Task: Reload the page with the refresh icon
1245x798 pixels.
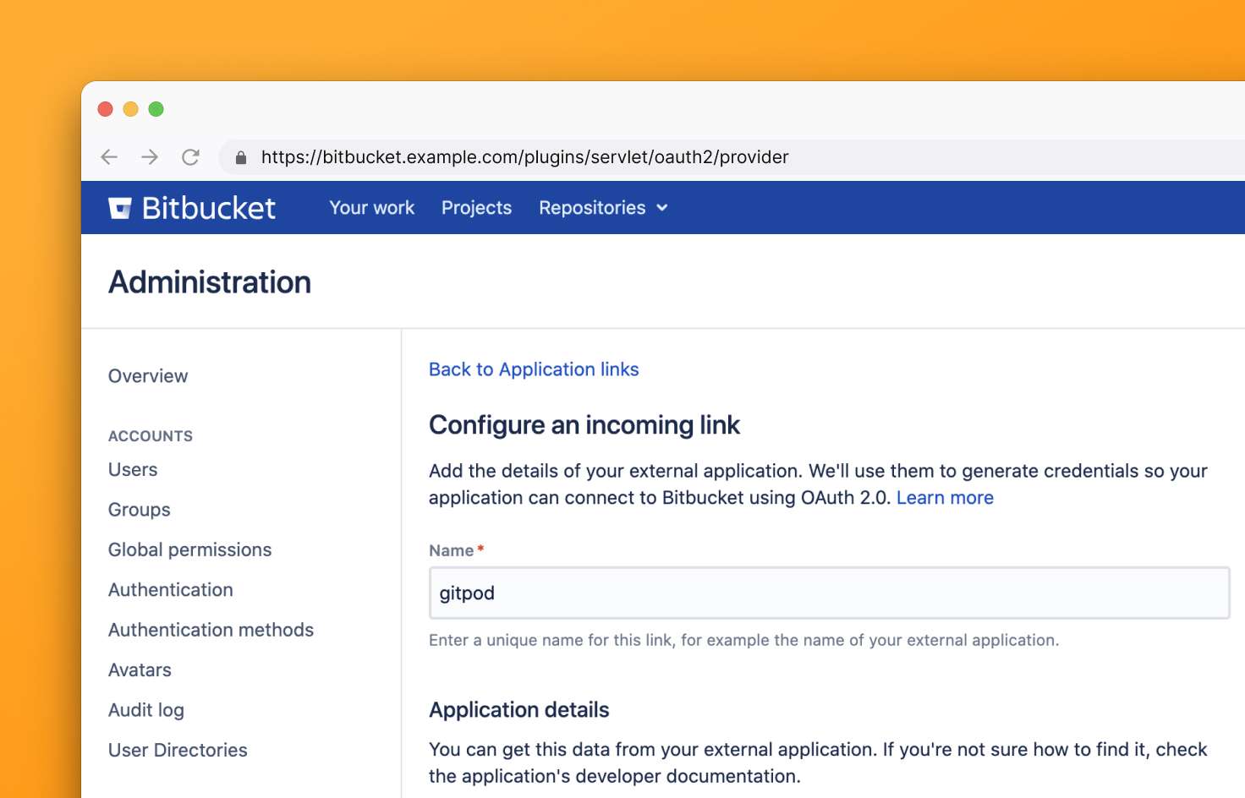Action: pyautogui.click(x=191, y=157)
